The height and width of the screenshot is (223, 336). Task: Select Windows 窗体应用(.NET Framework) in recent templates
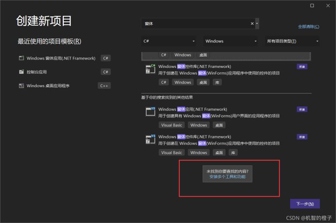61,58
